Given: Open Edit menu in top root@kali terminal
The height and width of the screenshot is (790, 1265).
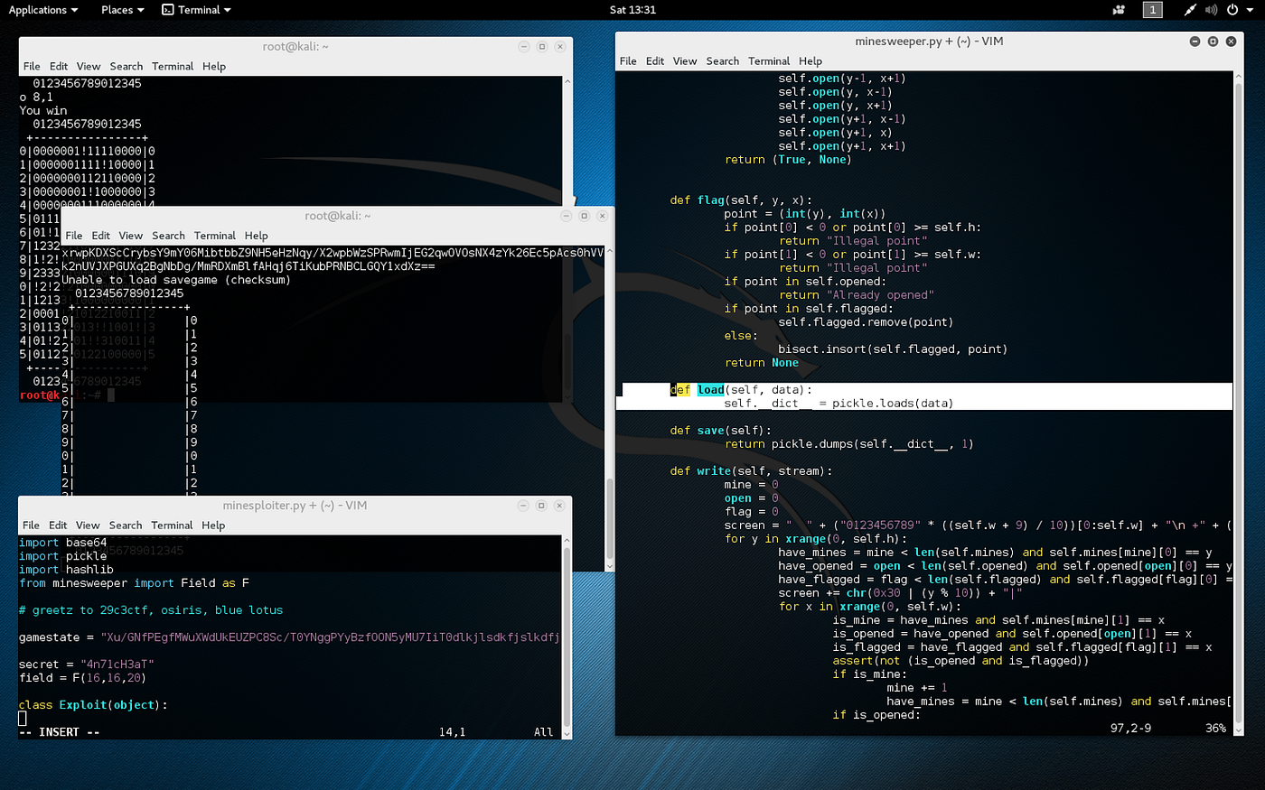Looking at the screenshot, I should 59,67.
